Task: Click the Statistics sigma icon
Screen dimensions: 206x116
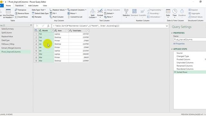Action: (126, 11)
